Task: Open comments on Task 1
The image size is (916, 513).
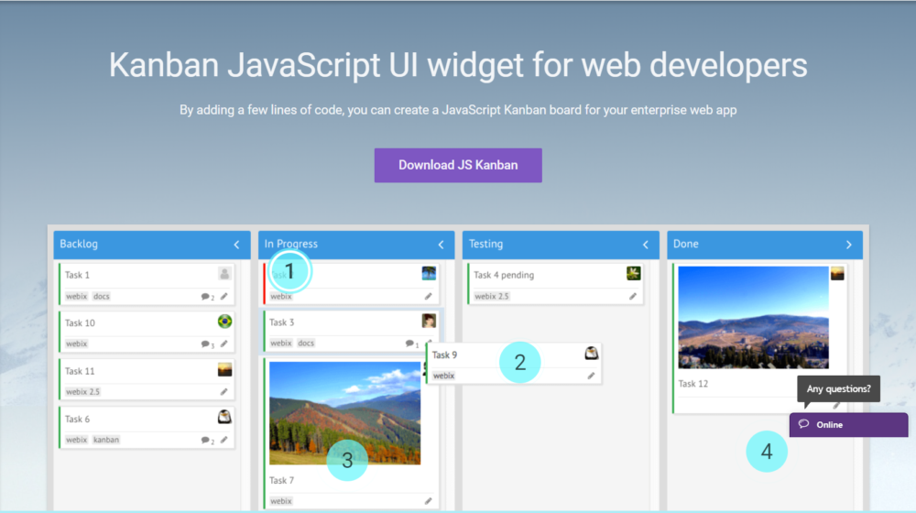Action: tap(207, 297)
